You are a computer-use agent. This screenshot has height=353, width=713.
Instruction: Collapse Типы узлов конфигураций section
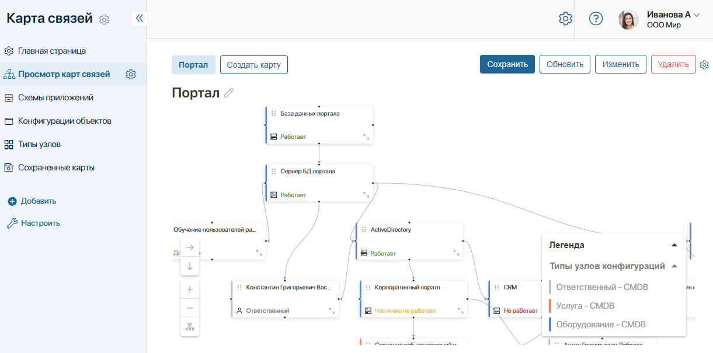674,266
